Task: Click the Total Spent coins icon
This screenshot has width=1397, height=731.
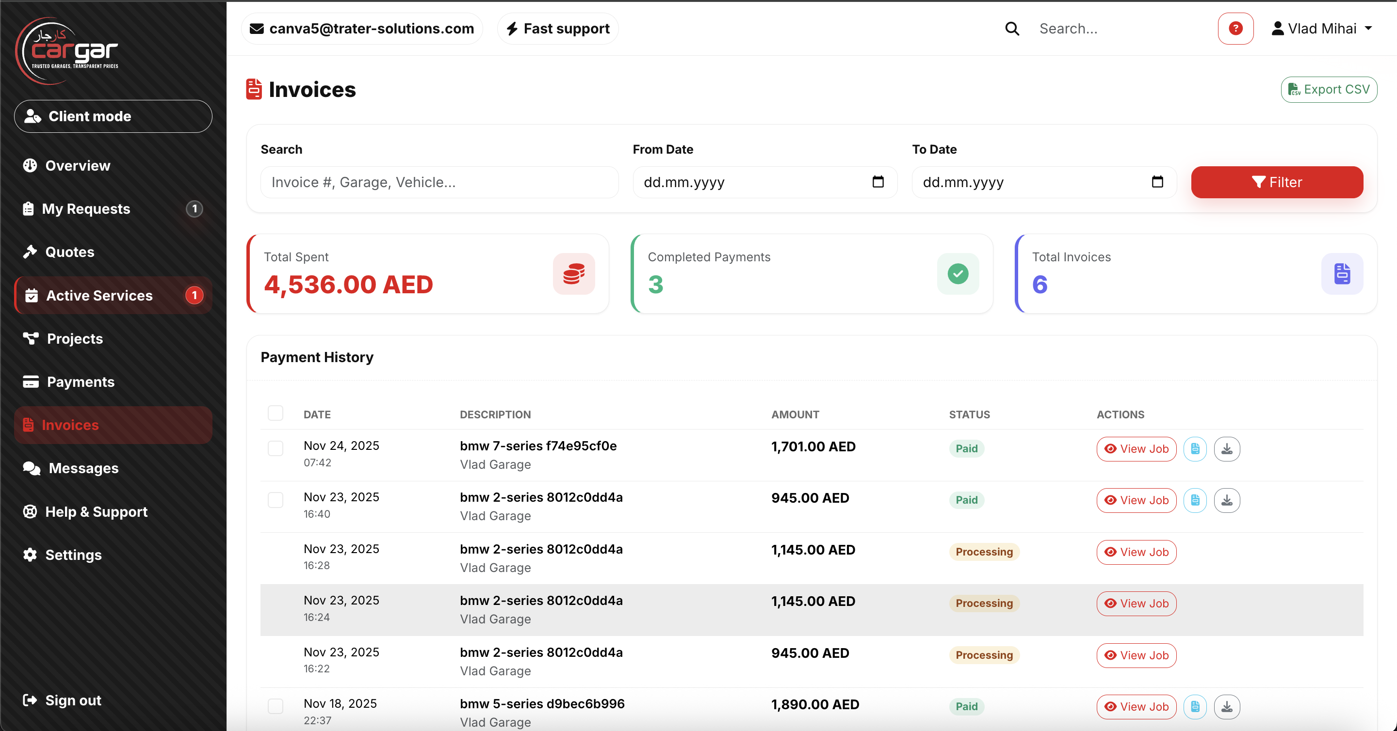Action: coord(573,274)
